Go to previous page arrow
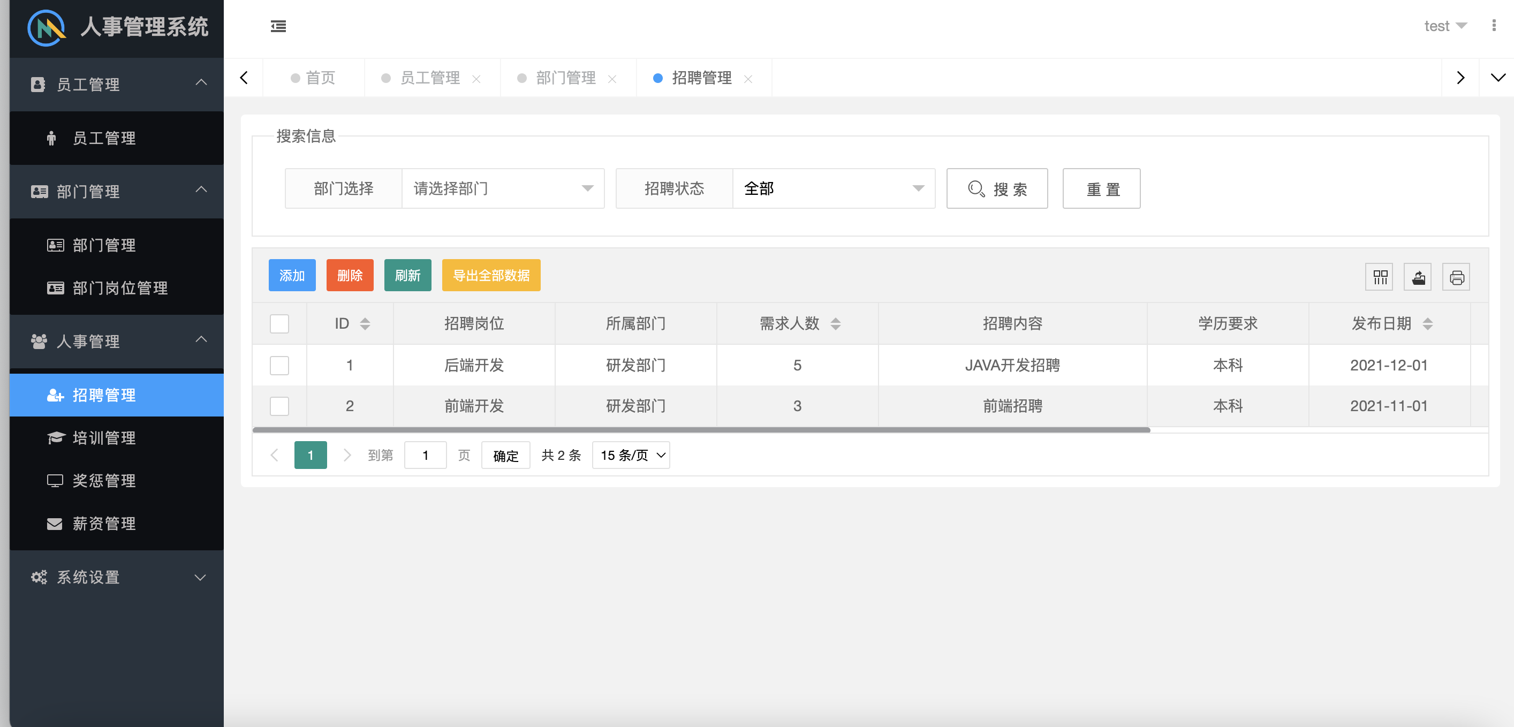 point(275,455)
